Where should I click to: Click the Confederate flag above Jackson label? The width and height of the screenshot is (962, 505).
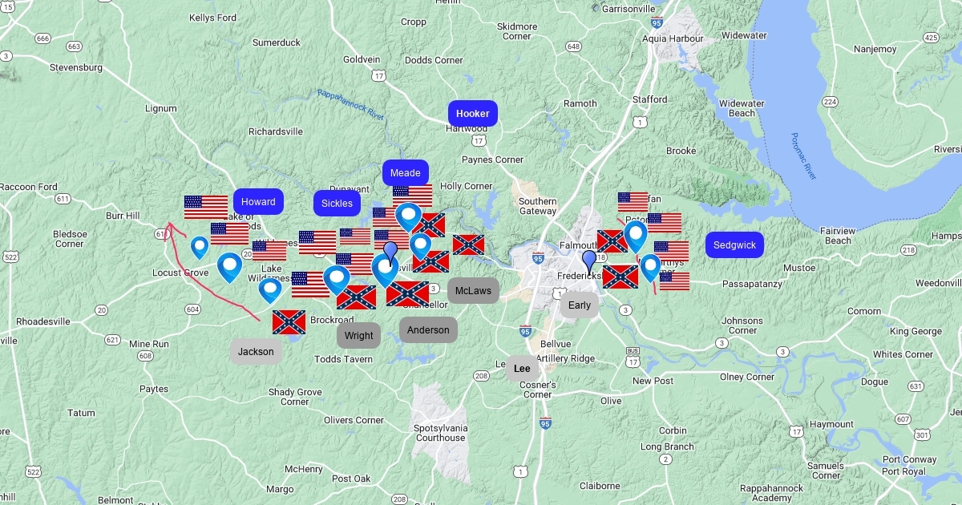click(x=289, y=322)
